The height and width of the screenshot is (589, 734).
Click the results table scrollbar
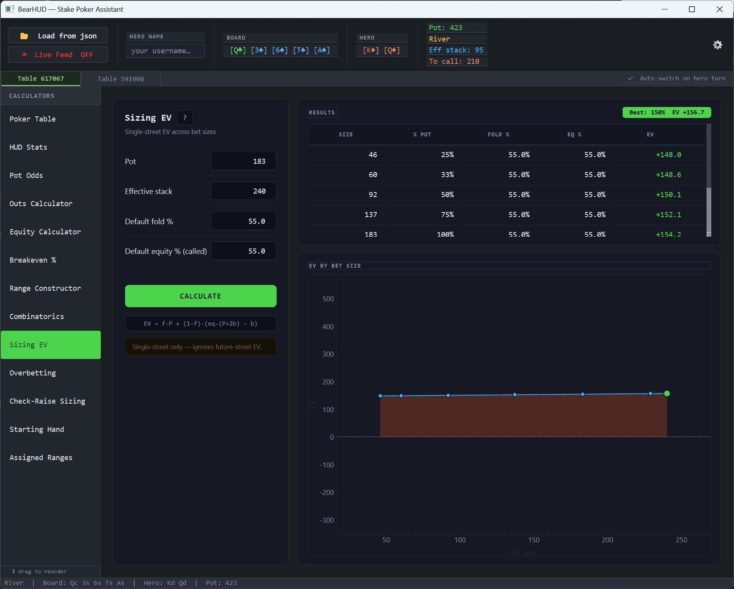(x=709, y=180)
